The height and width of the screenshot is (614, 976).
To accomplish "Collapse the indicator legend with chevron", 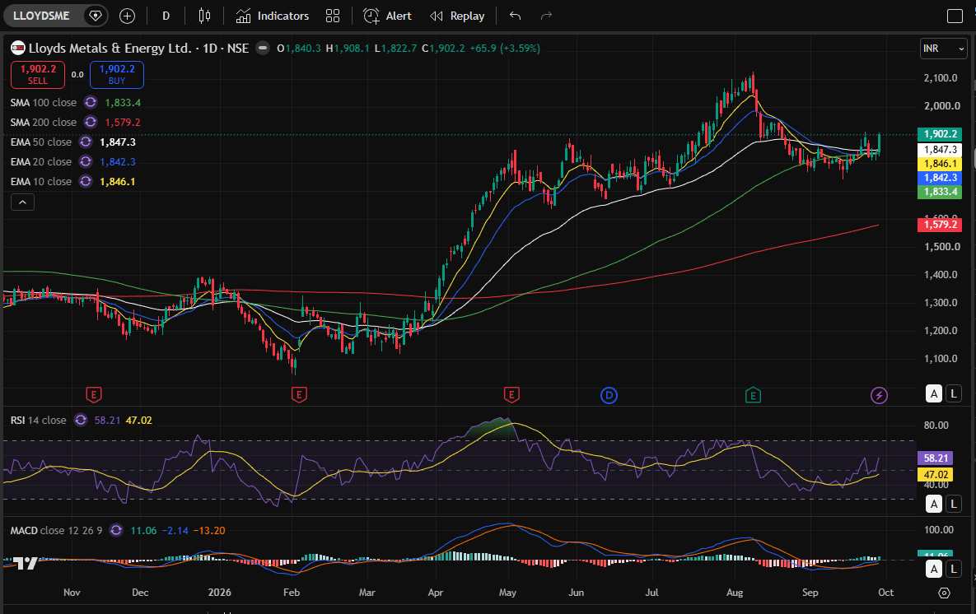I will 22,202.
